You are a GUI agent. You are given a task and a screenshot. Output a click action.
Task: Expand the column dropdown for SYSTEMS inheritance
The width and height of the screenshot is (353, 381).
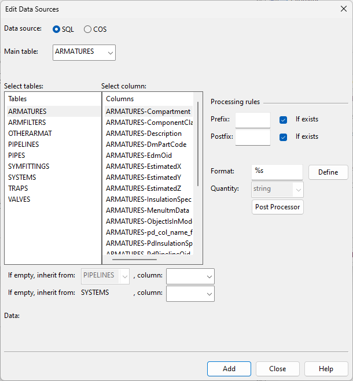[190, 294]
